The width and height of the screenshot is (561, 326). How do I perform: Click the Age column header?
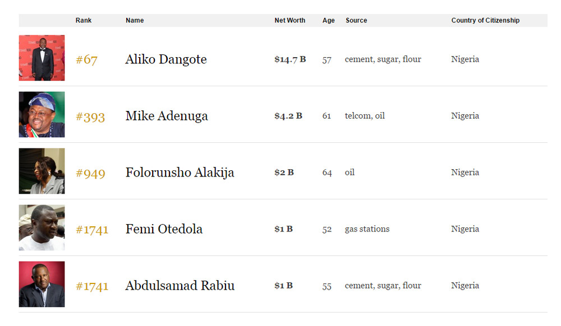click(328, 20)
